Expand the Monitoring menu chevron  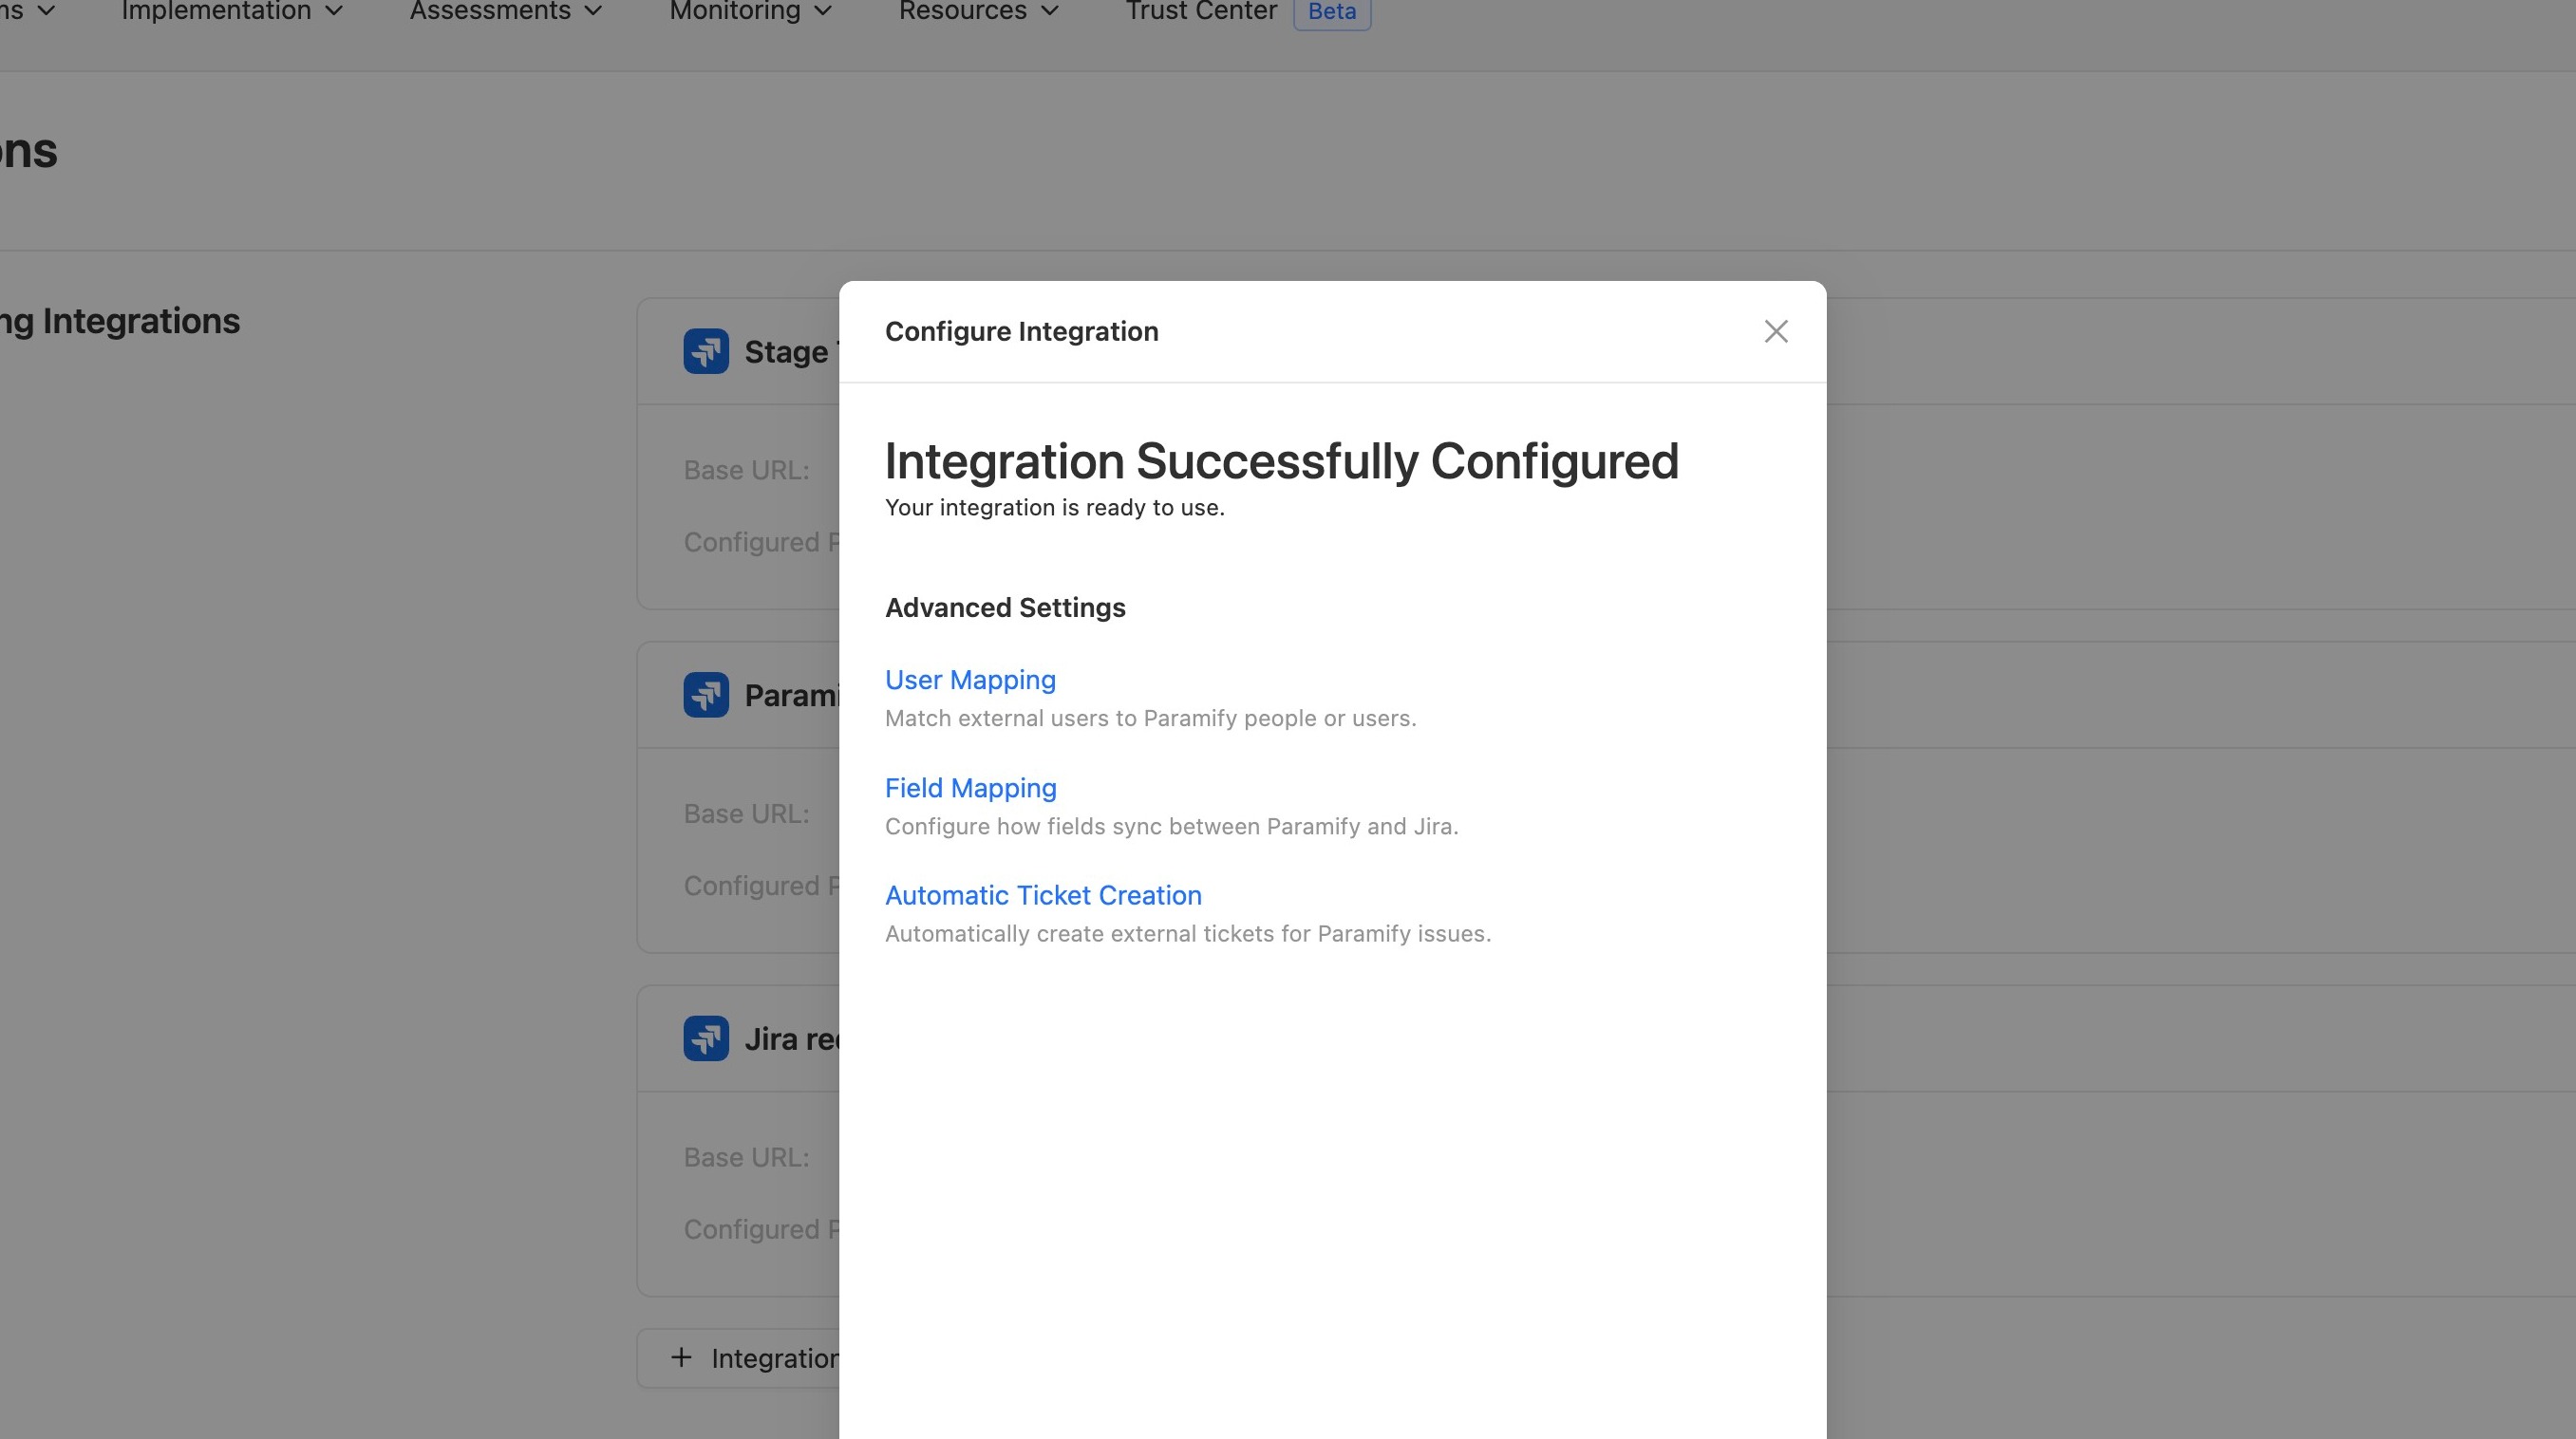click(824, 11)
